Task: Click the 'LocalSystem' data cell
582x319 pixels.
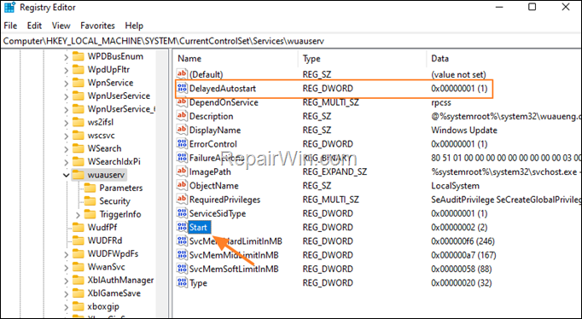Action: [455, 186]
